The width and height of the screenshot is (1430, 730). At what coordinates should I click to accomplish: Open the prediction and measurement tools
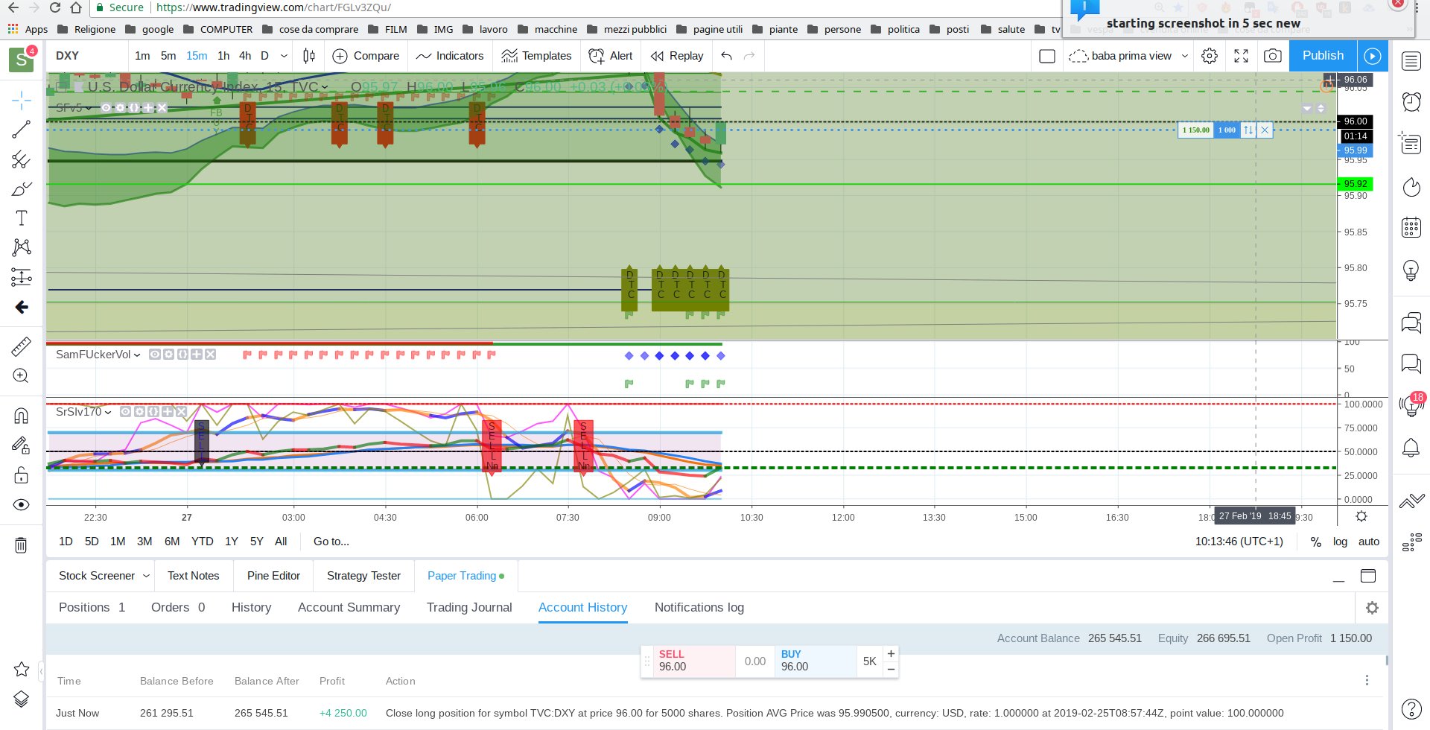coord(21,277)
